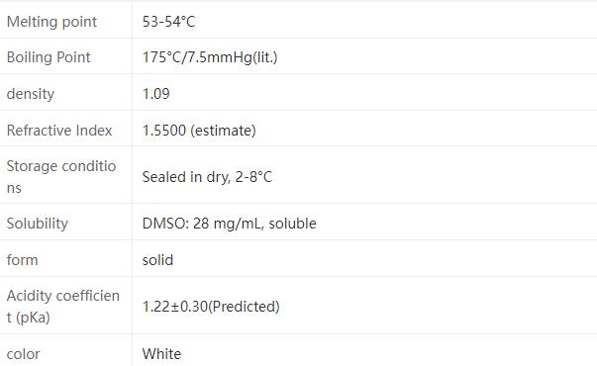The height and width of the screenshot is (366, 597).
Task: Click the Boiling Point label
Action: [49, 57]
